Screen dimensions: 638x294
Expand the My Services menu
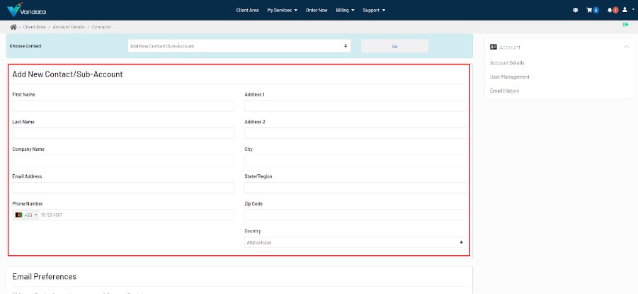tap(283, 10)
